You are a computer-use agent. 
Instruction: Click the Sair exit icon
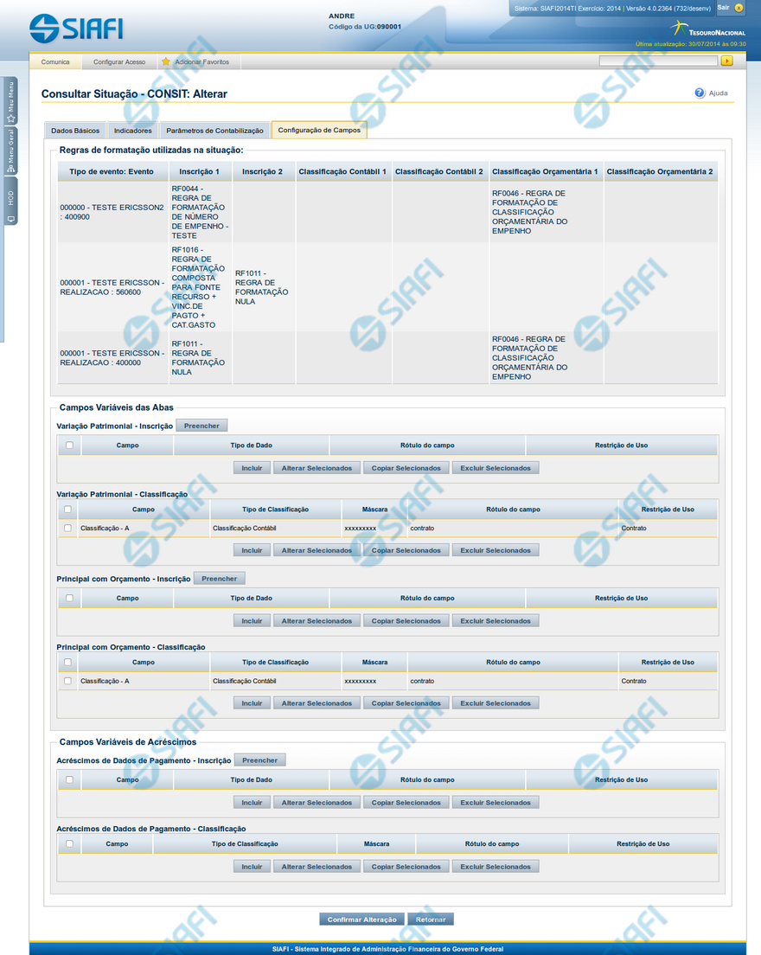click(739, 8)
